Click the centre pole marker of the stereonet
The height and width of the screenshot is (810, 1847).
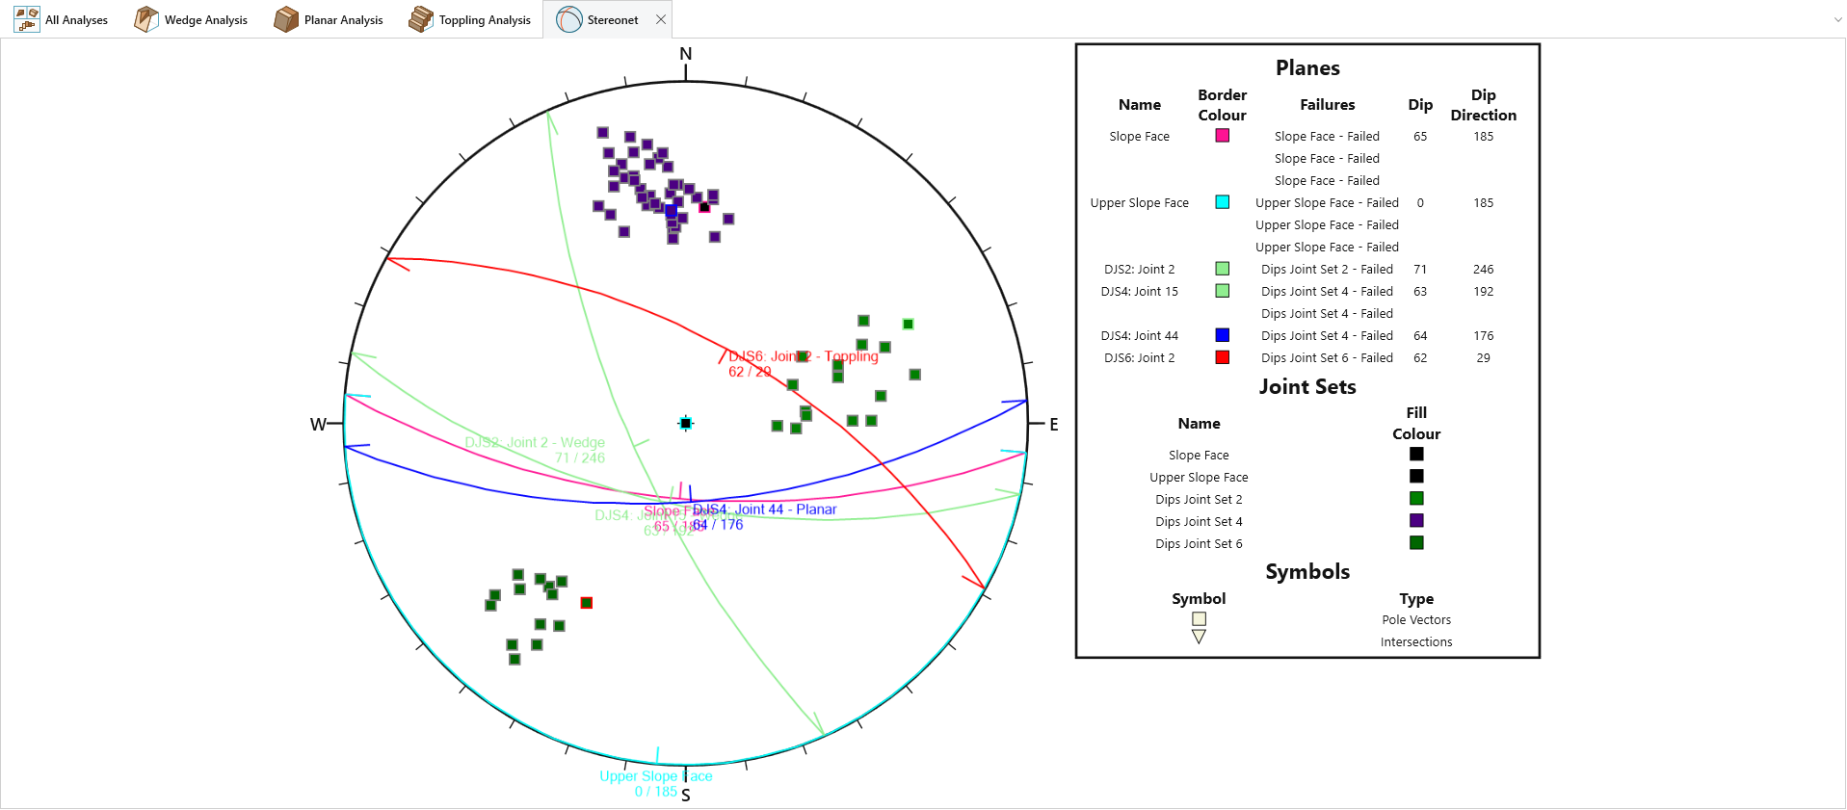pyautogui.click(x=686, y=423)
